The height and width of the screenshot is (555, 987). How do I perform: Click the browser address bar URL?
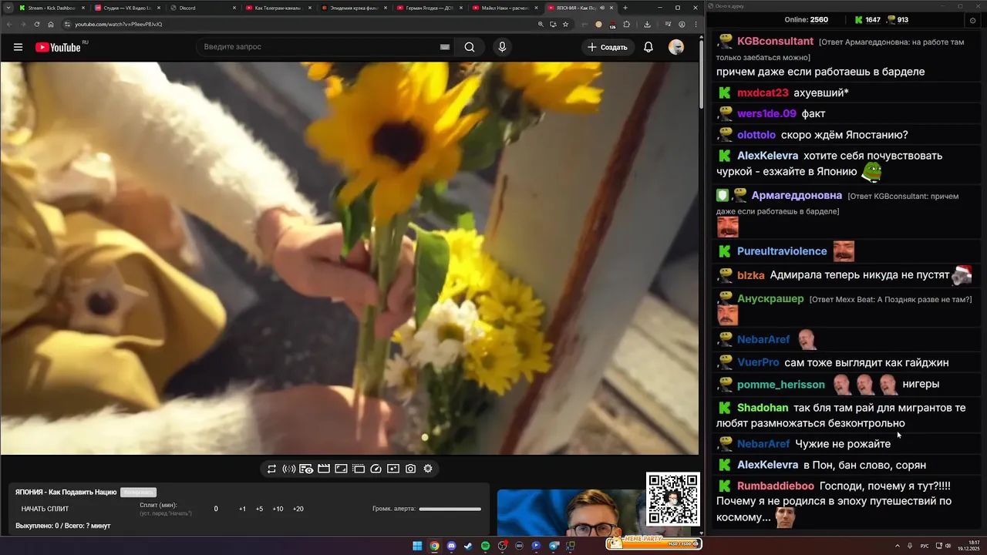tap(118, 24)
